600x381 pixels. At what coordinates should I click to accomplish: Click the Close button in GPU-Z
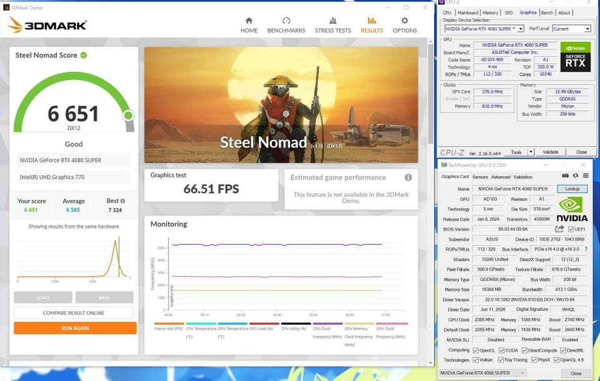[x=576, y=373]
